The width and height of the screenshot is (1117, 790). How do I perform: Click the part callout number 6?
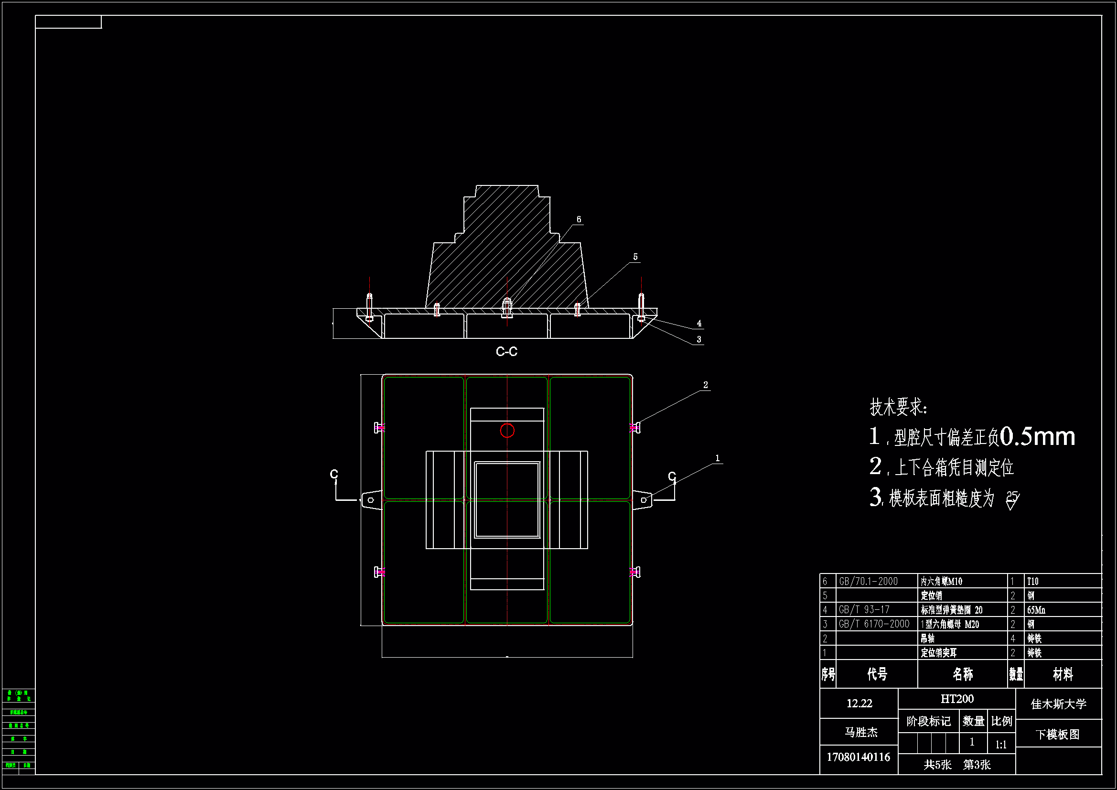click(579, 219)
